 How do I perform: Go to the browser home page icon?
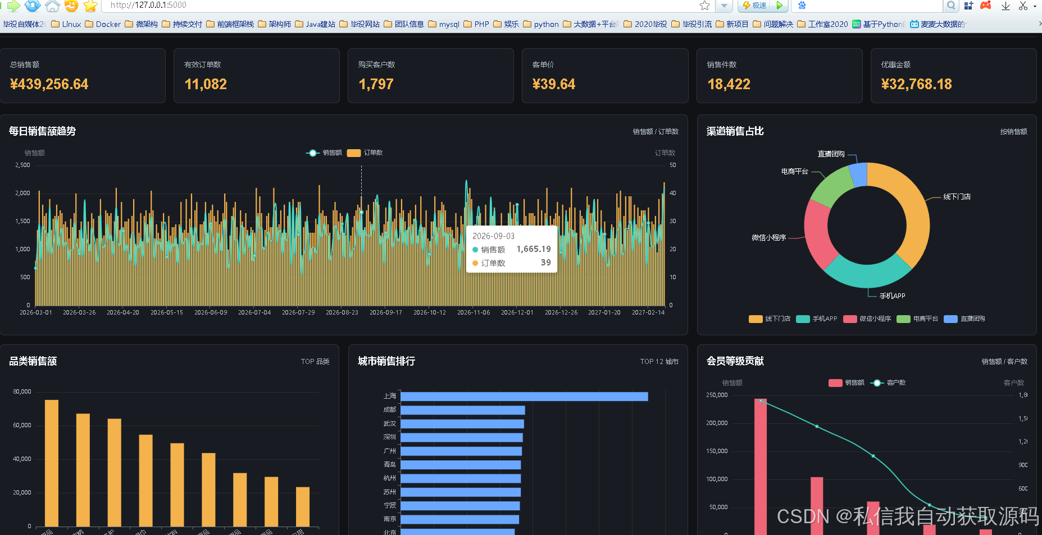pos(52,6)
